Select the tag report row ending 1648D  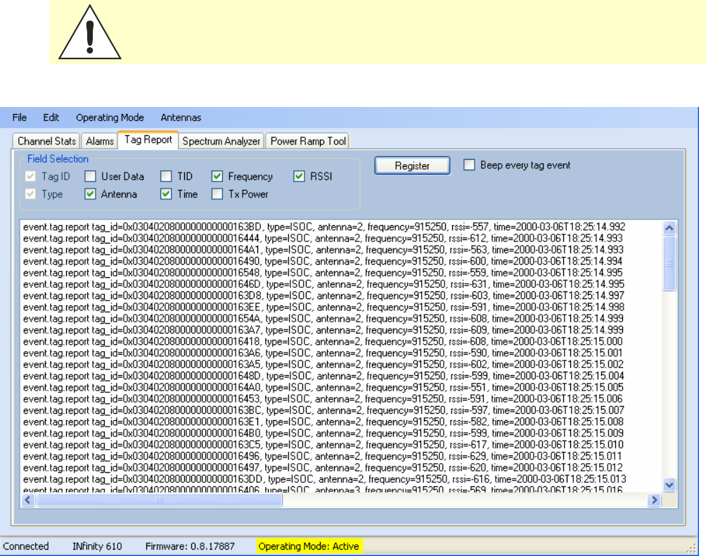(323, 377)
